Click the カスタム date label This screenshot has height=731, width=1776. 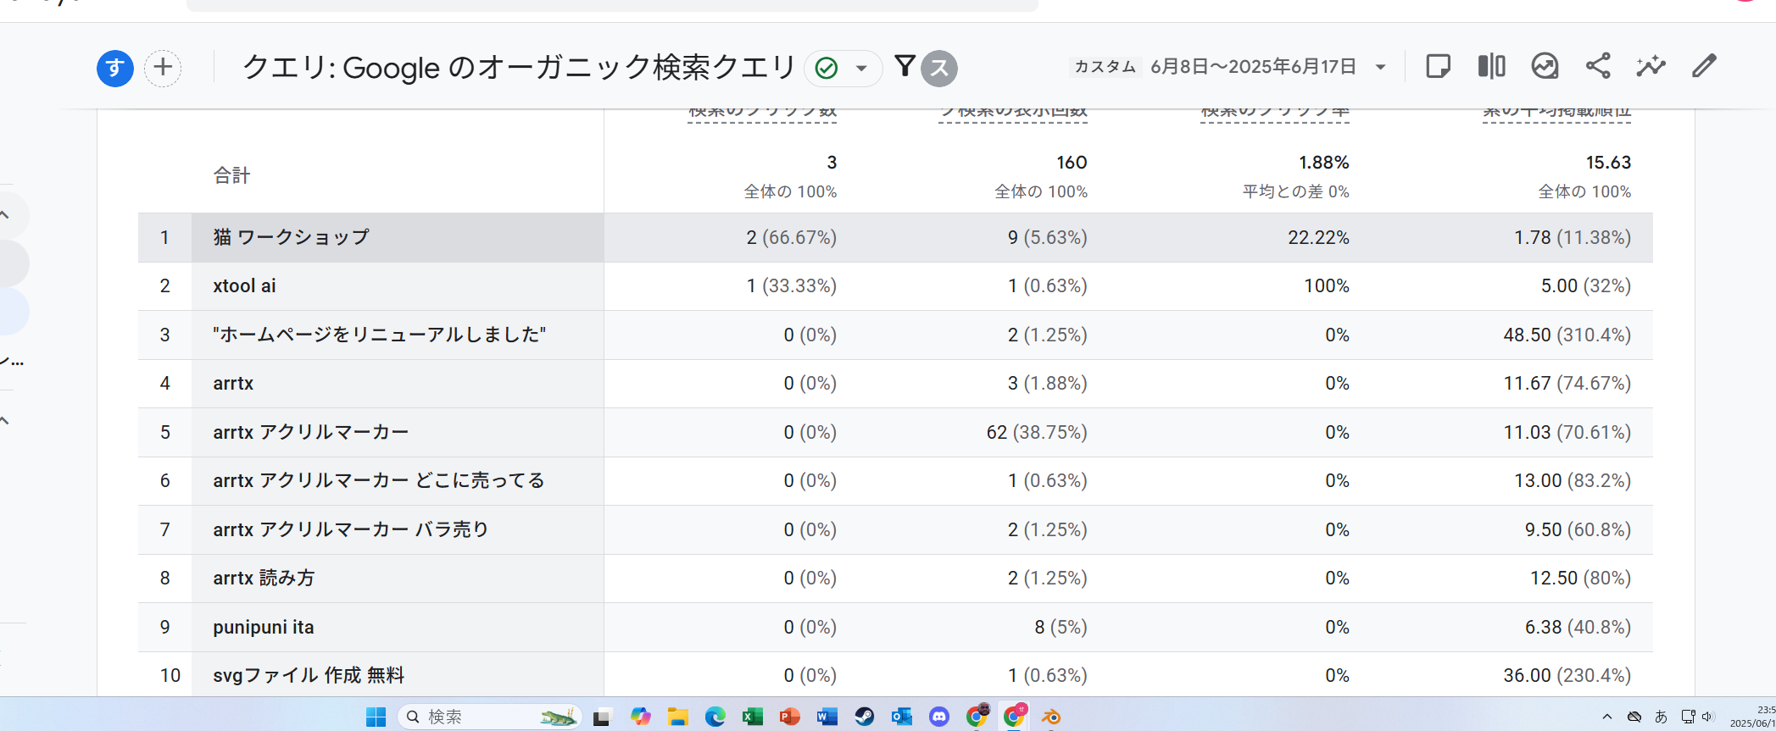1105,67
